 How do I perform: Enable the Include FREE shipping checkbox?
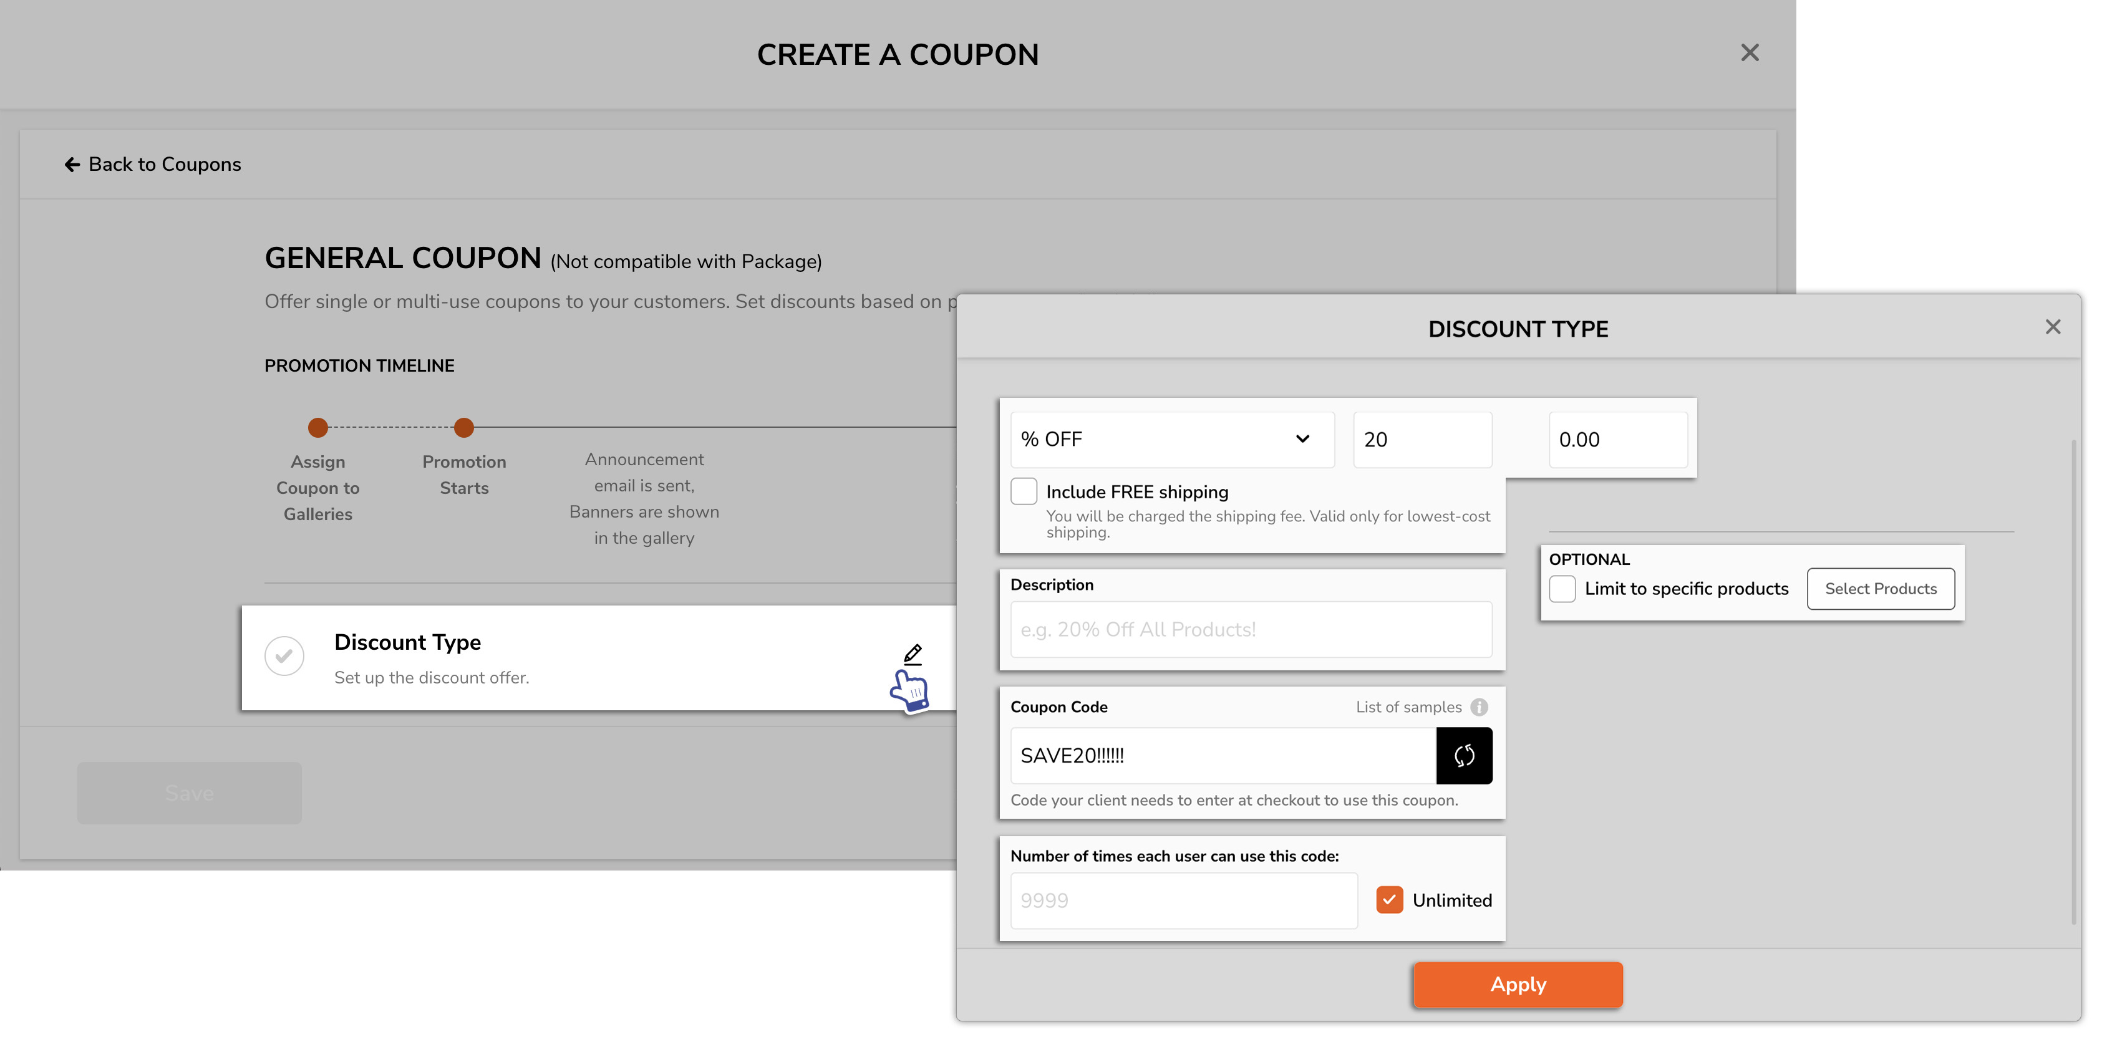tap(1025, 490)
